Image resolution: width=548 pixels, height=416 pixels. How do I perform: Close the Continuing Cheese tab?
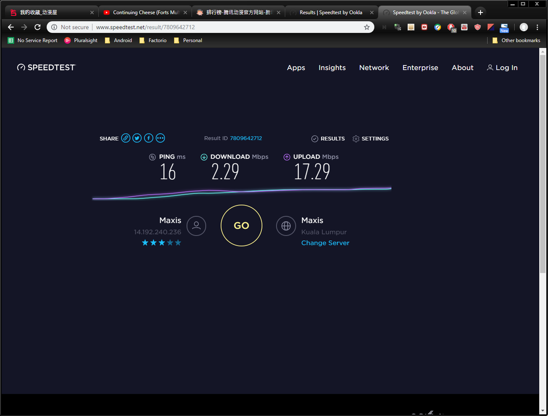(x=185, y=12)
